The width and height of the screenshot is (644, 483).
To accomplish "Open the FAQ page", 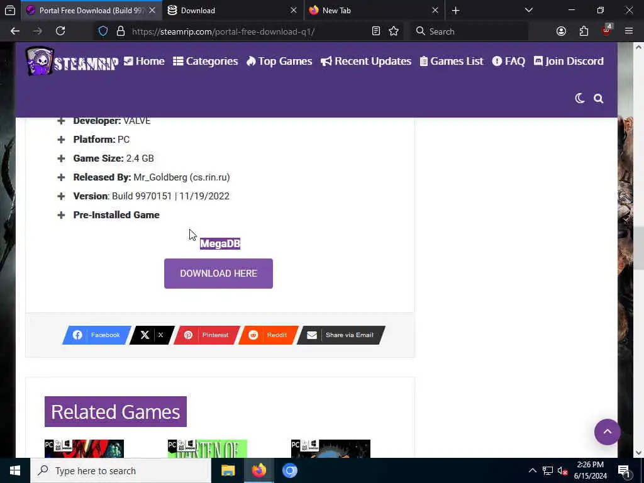I will [x=508, y=61].
